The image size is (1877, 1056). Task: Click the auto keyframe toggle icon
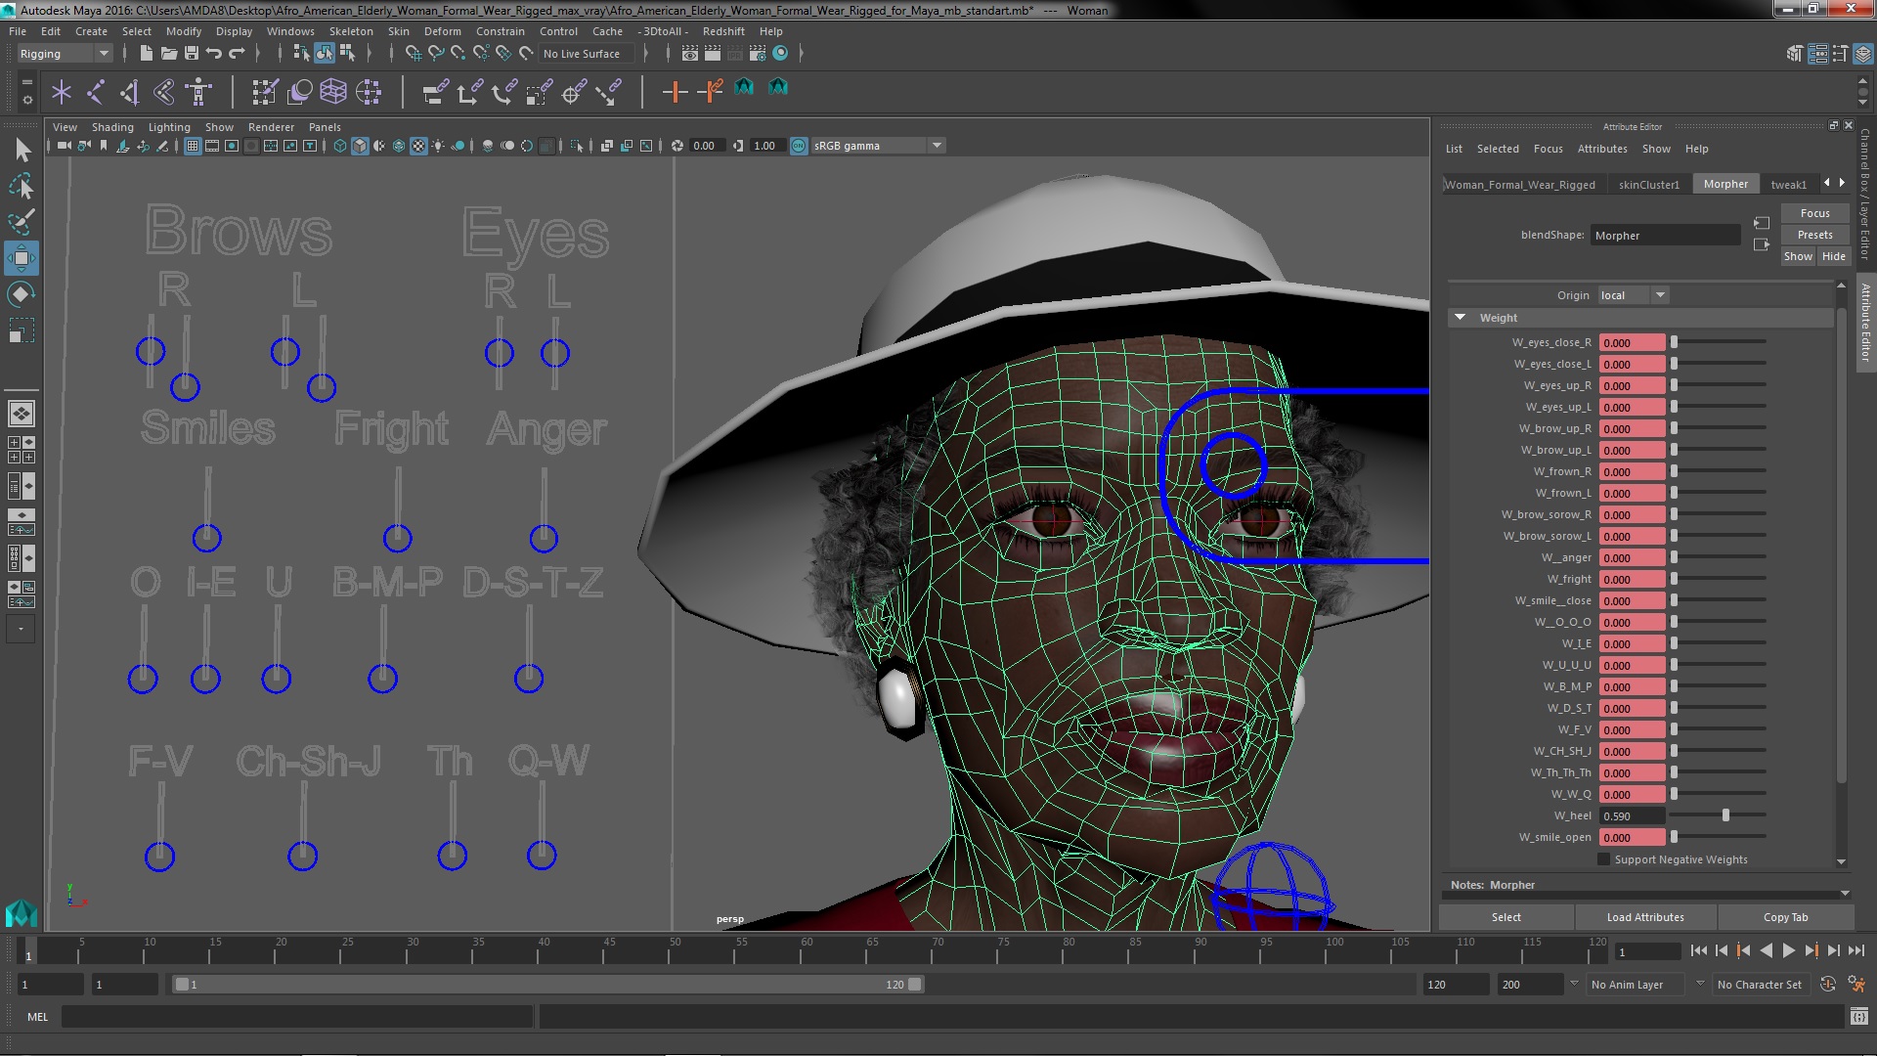(x=1828, y=985)
